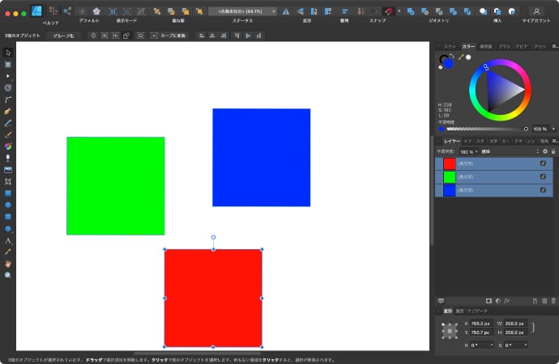Select the Artistic Text tool
This screenshot has height=364, width=559.
click(x=8, y=240)
